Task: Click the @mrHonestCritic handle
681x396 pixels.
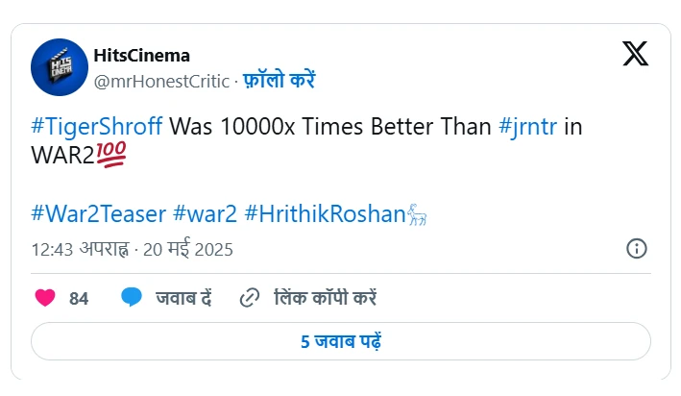Action: (161, 82)
